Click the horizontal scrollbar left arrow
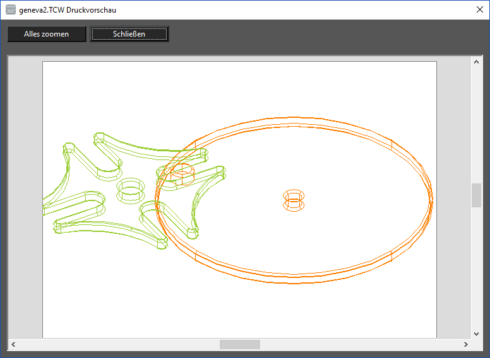 (13, 344)
